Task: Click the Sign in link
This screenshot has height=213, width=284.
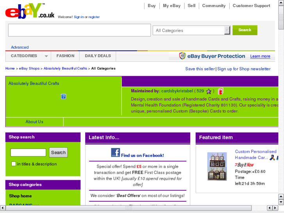Action: (x=79, y=17)
